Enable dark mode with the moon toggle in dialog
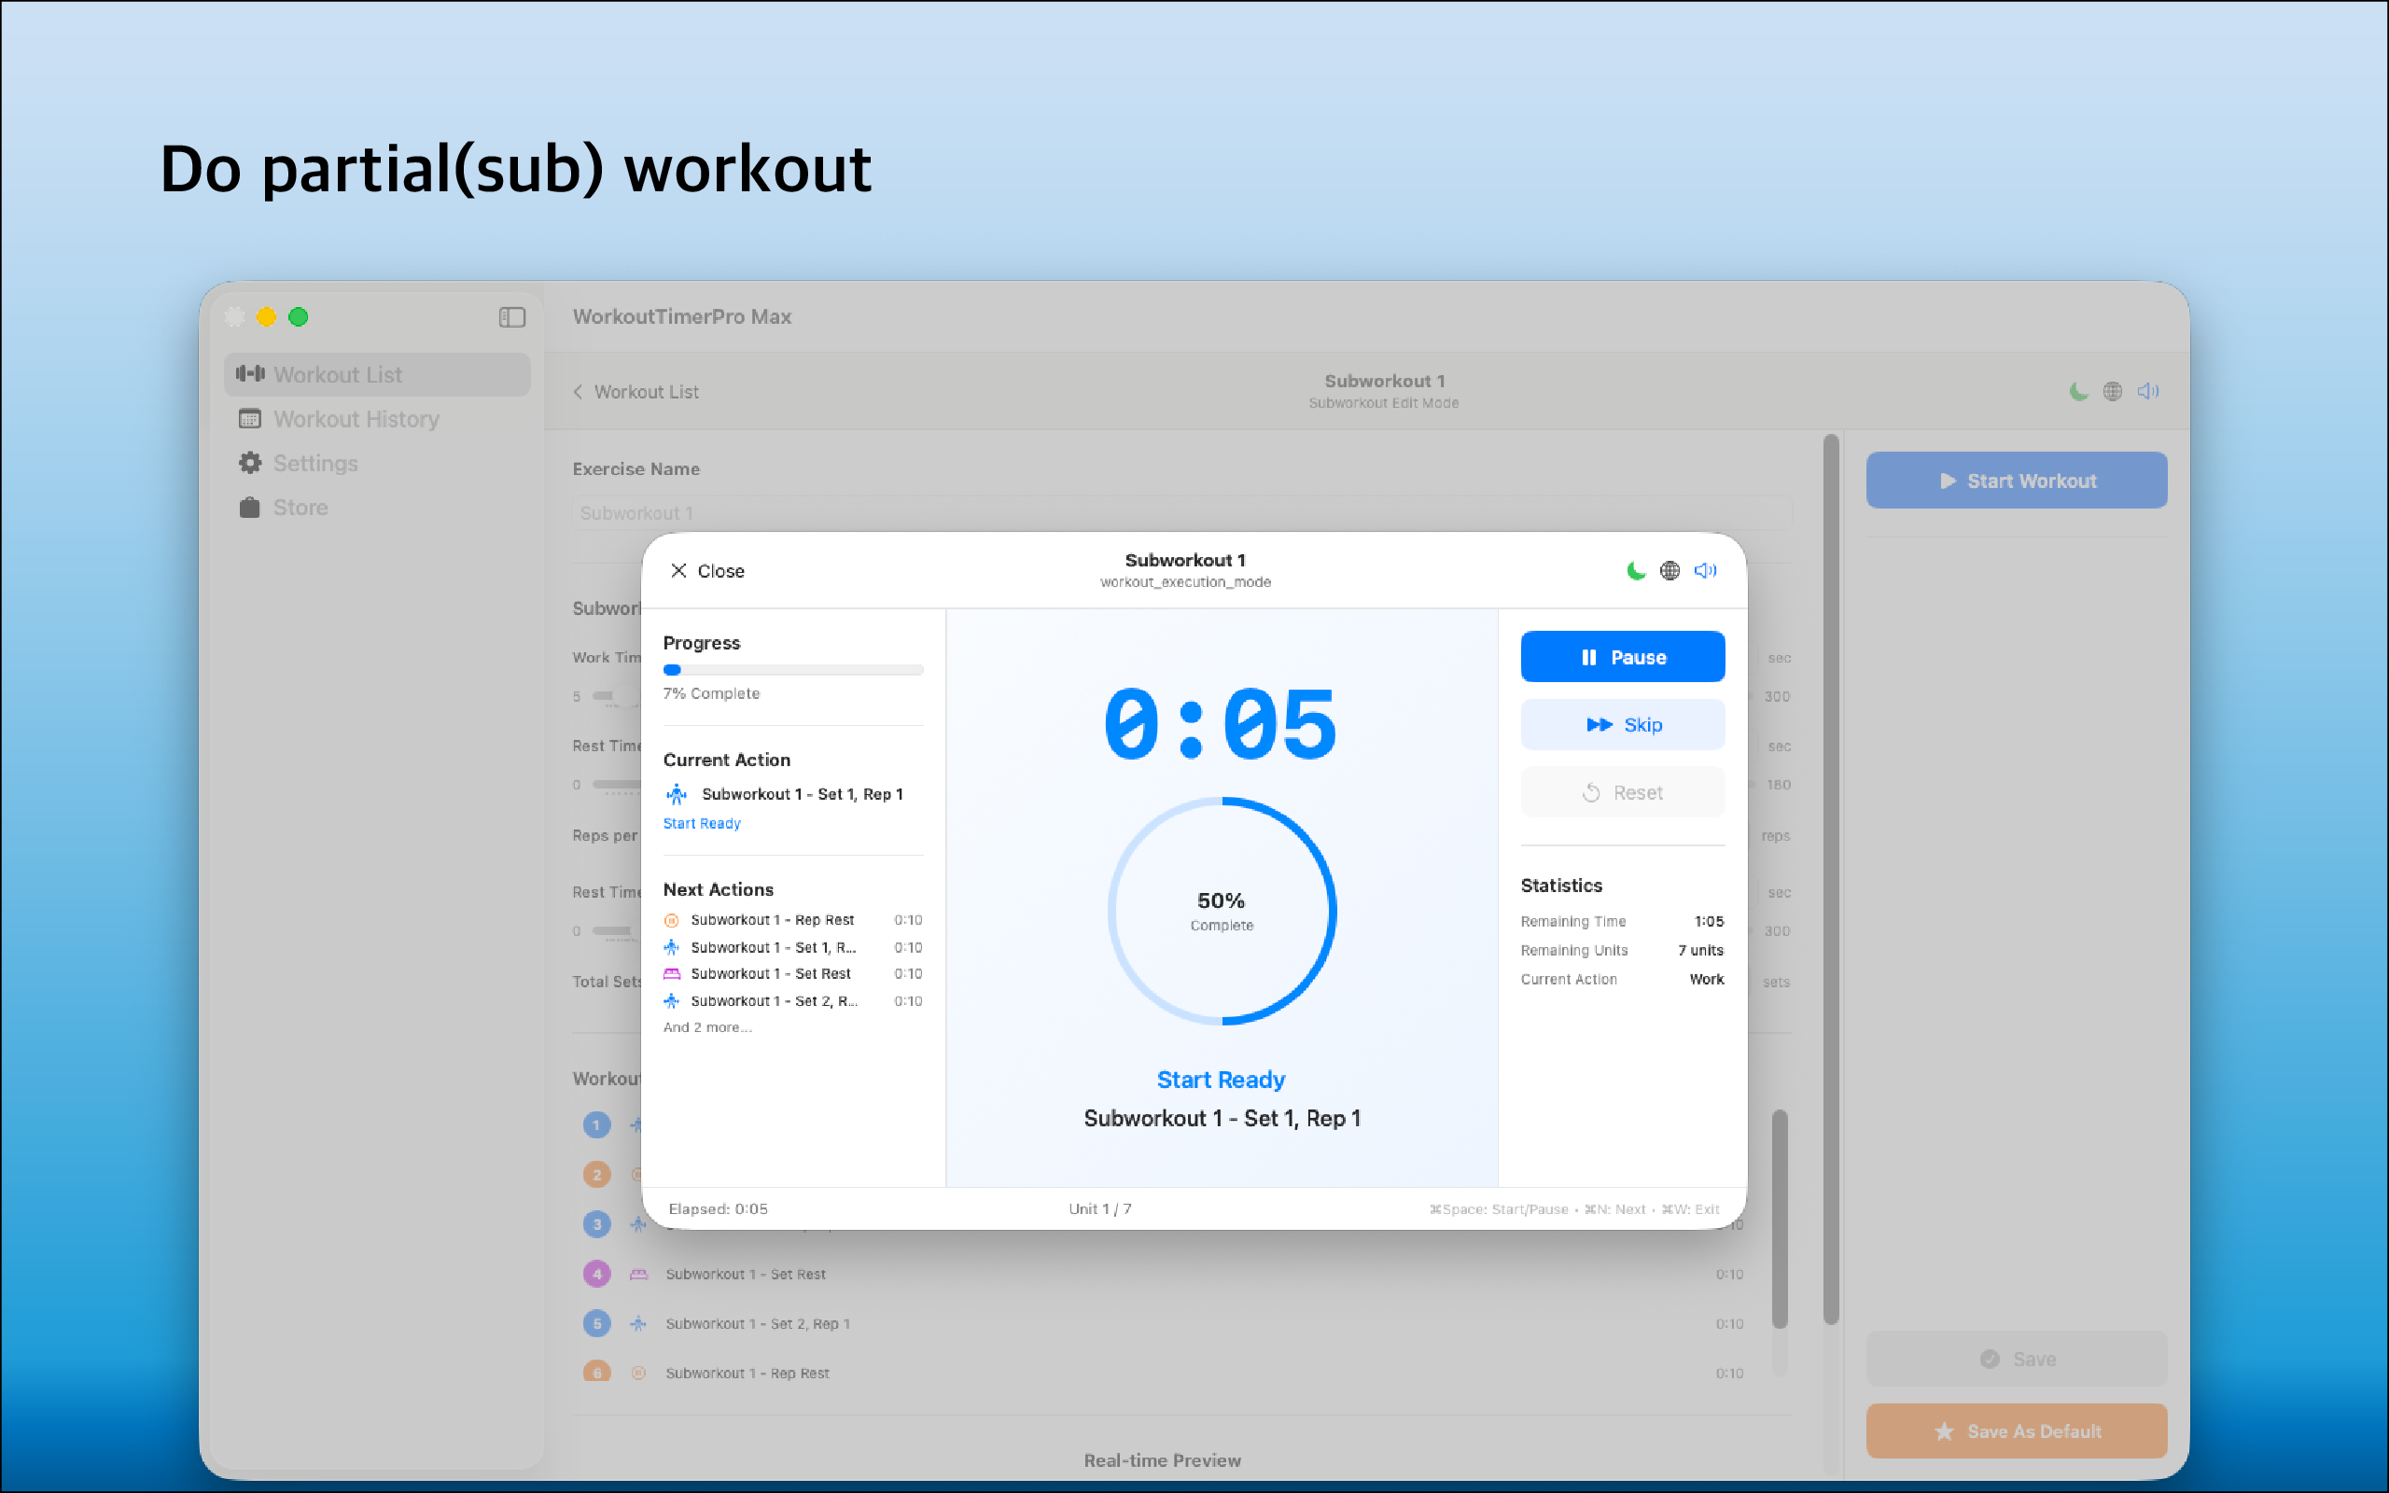Viewport: 2389px width, 1493px height. pos(1636,571)
